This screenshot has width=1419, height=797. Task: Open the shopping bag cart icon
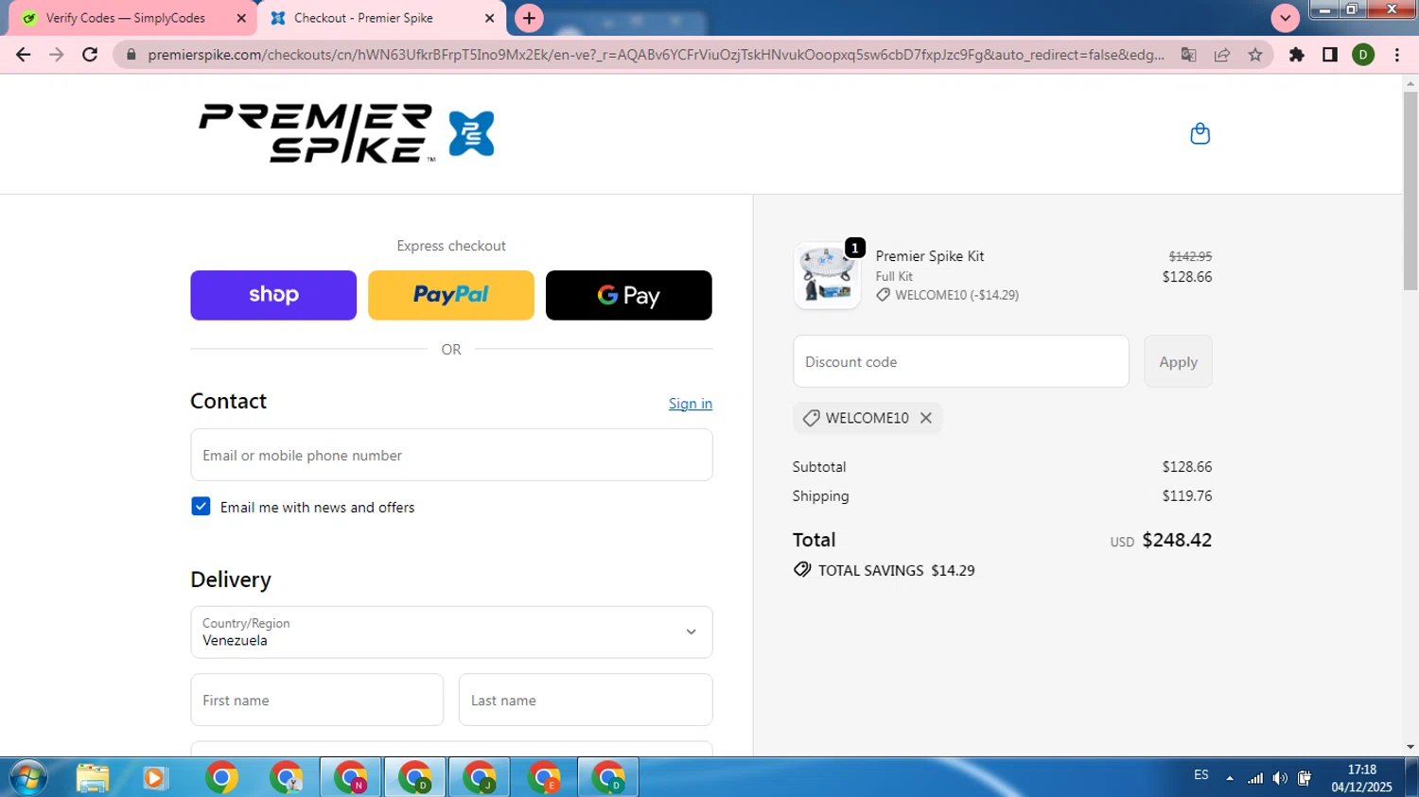click(1200, 133)
